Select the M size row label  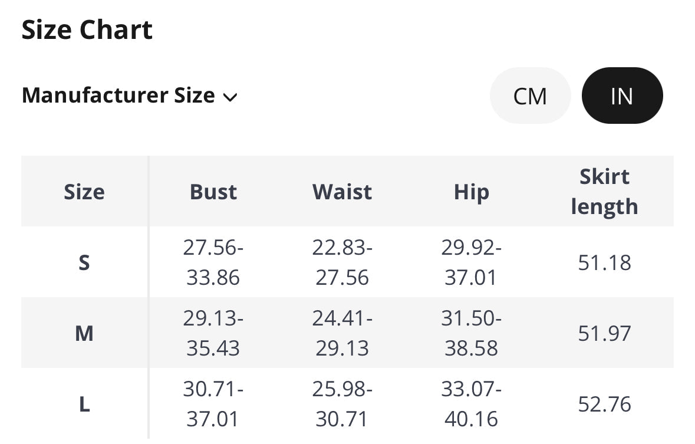(84, 334)
